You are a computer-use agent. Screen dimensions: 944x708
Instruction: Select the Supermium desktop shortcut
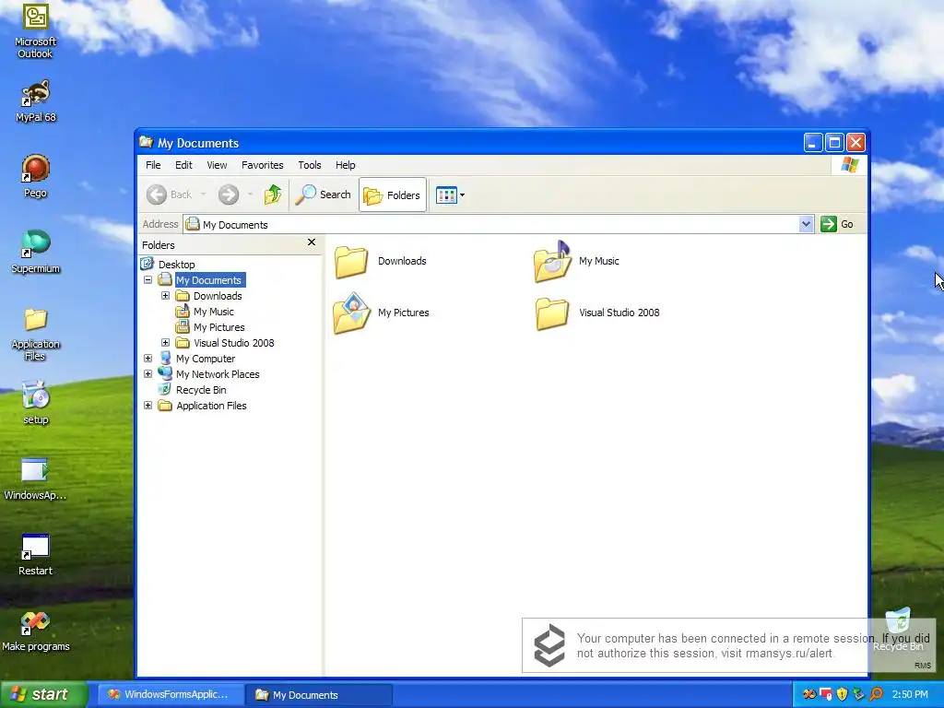(x=35, y=252)
